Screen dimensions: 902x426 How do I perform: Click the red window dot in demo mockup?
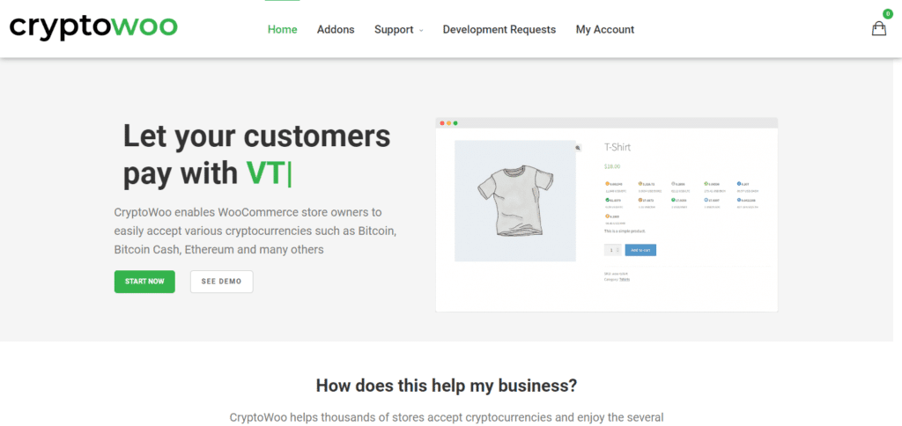click(x=442, y=123)
